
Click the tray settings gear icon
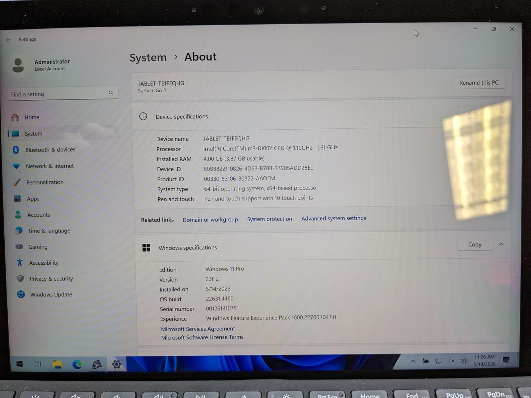(x=464, y=361)
